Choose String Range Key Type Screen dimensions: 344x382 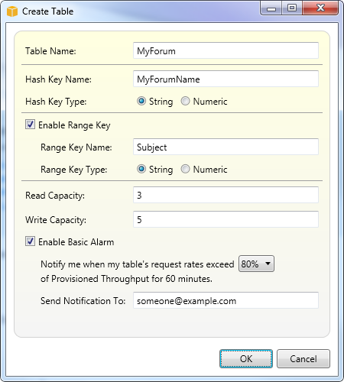coord(141,169)
